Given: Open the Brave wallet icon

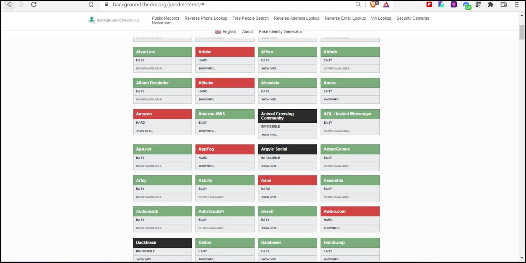Looking at the screenshot, I should click(503, 4).
